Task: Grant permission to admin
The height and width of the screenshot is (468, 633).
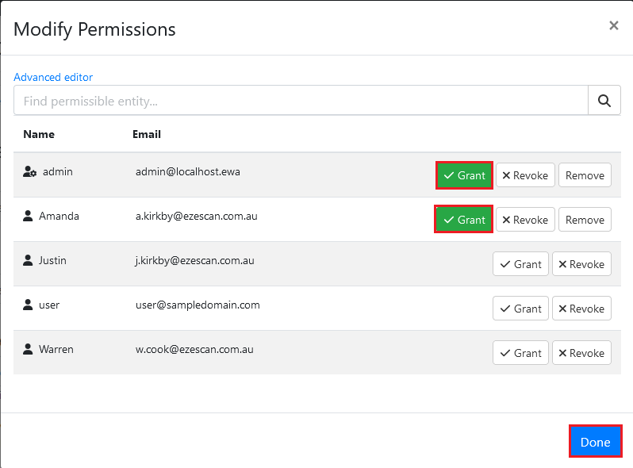Action: pyautogui.click(x=464, y=175)
